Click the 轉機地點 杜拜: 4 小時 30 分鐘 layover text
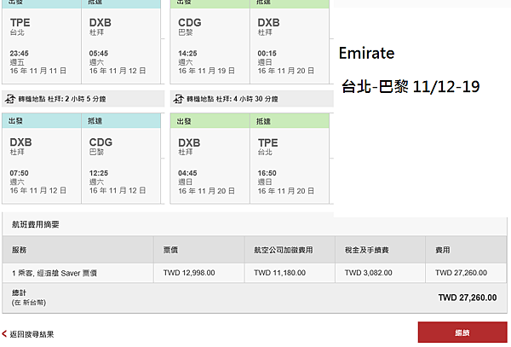The width and height of the screenshot is (511, 347). tap(233, 99)
